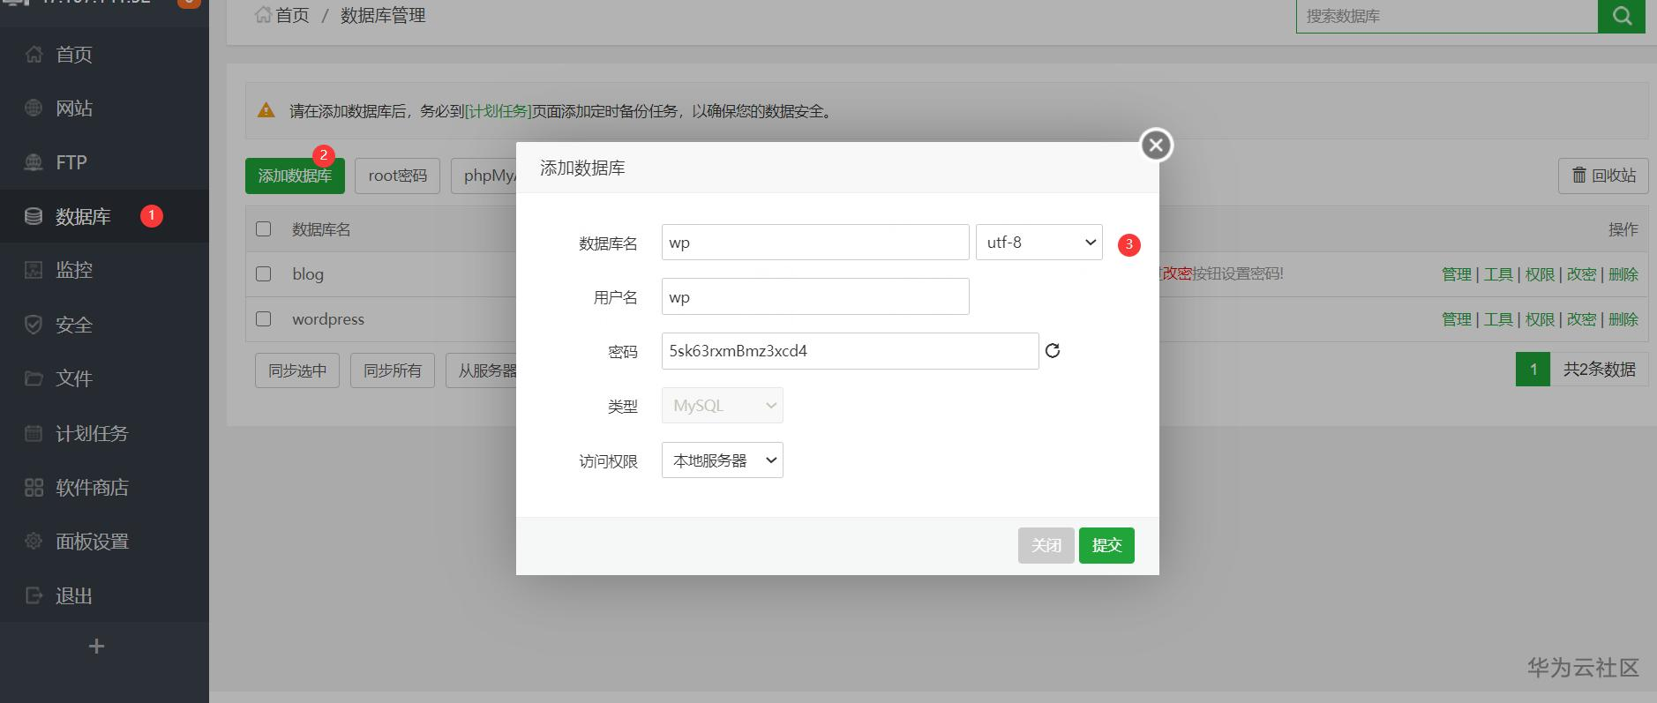
Task: Click 权限 link for the wordpress row
Action: point(1540,319)
